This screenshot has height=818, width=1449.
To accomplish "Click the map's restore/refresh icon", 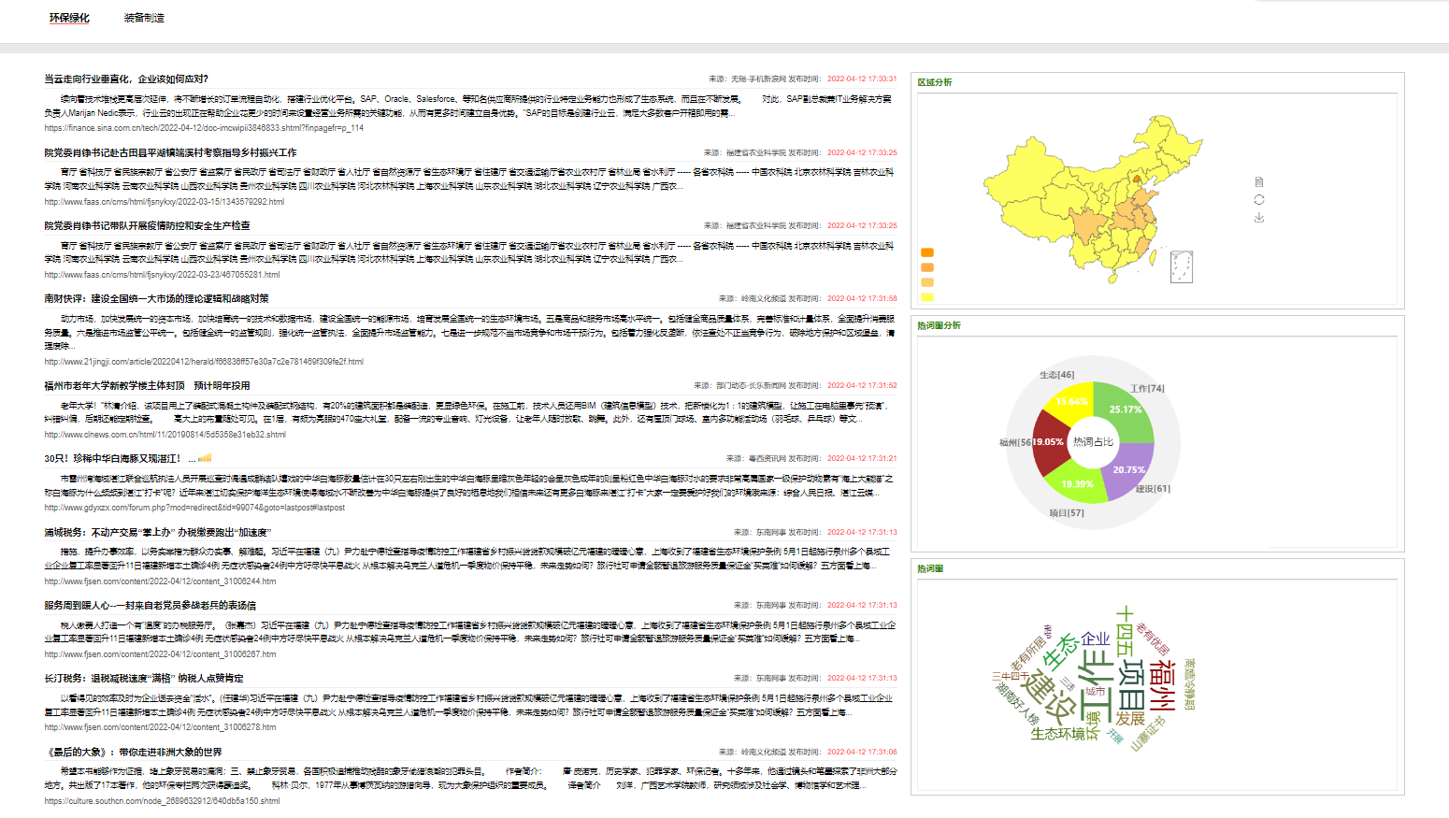I will coord(1259,200).
